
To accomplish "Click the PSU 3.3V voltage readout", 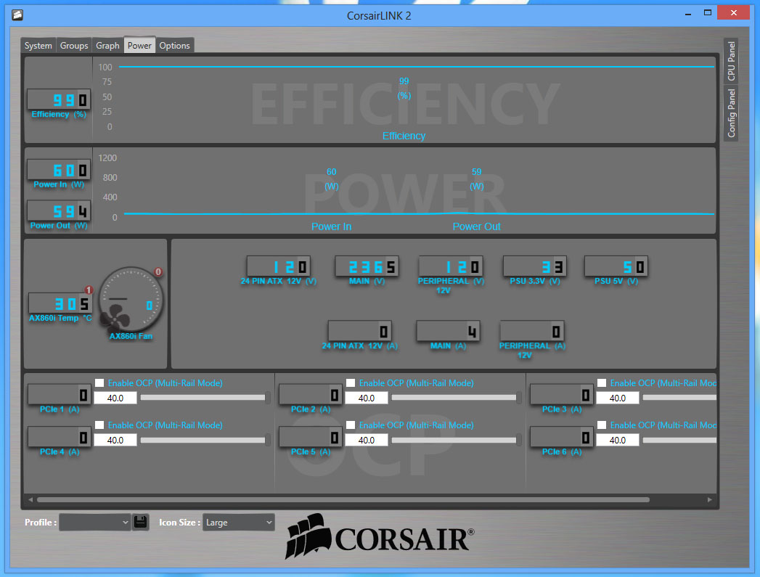I will pos(534,266).
